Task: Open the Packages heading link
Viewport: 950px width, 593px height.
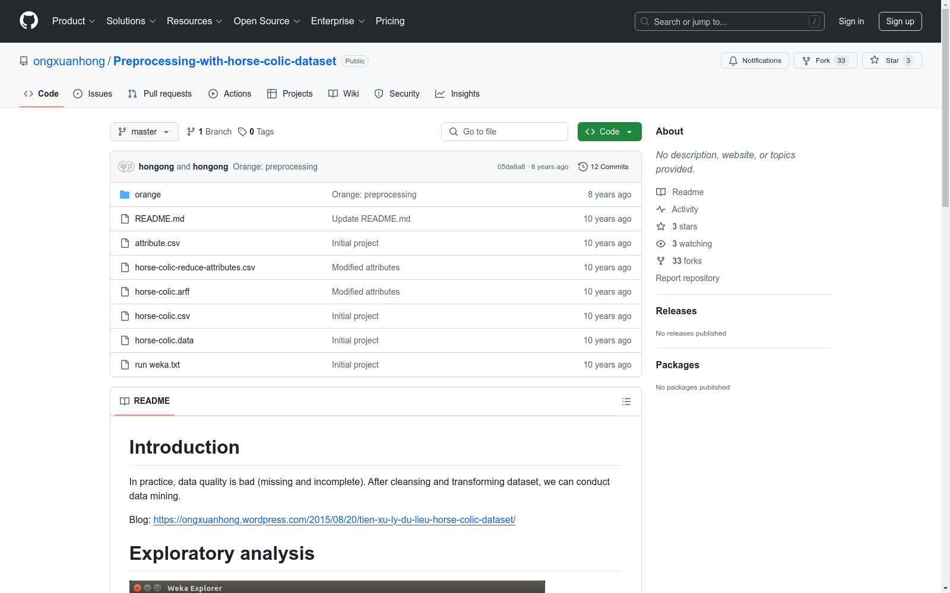Action: (677, 365)
